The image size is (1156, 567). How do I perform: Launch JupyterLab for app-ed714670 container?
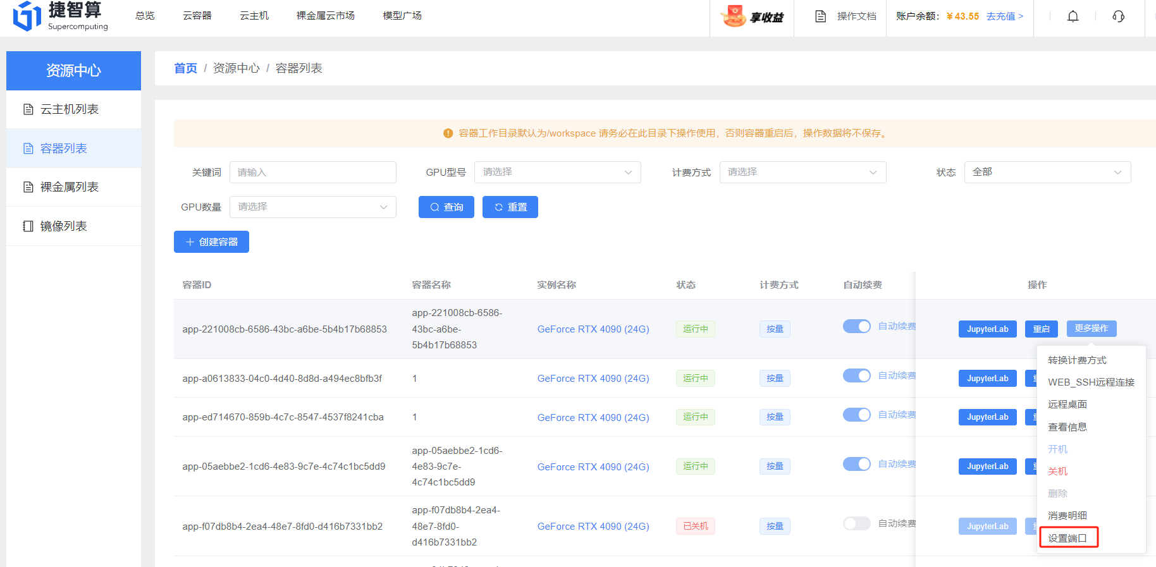(x=988, y=417)
